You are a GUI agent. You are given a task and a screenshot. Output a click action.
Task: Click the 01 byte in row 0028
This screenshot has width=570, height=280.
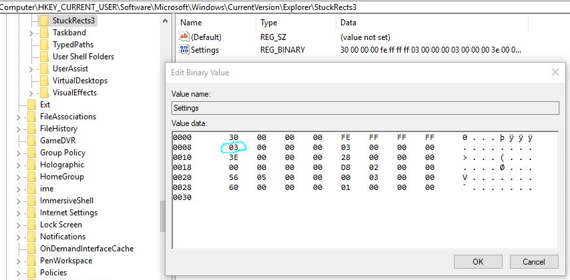(x=346, y=187)
